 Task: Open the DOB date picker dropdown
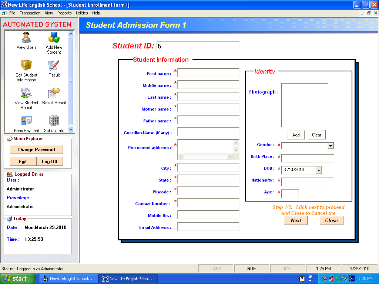[x=319, y=170]
